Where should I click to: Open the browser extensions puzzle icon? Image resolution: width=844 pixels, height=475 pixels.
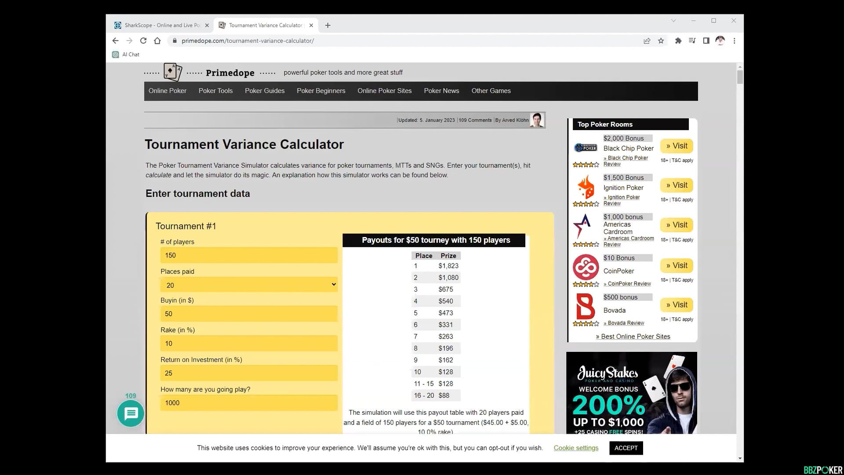[x=678, y=40]
